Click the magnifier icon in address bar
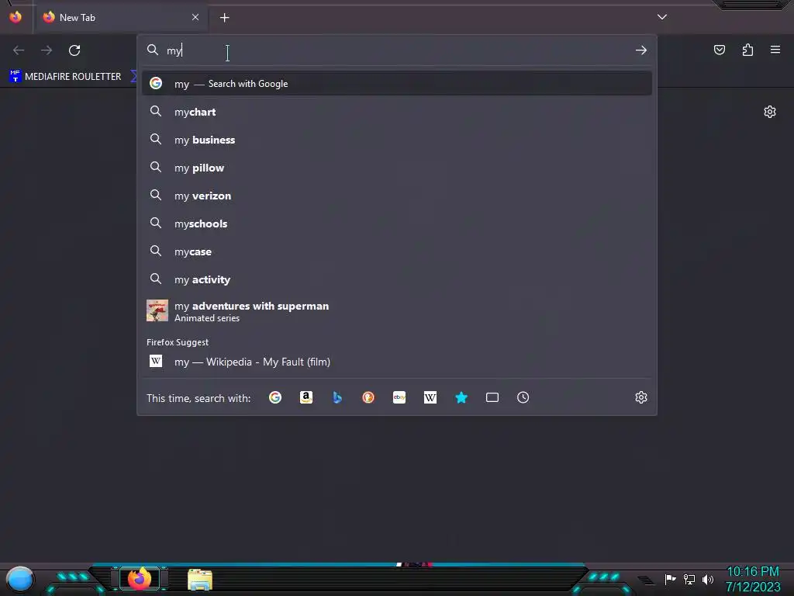This screenshot has height=596, width=794. point(153,50)
